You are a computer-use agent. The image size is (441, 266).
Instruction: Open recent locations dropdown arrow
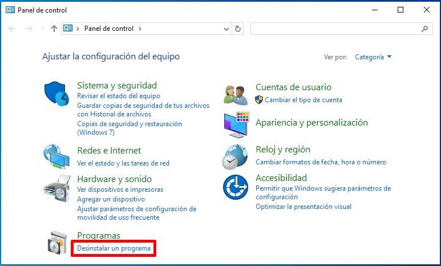[42, 29]
